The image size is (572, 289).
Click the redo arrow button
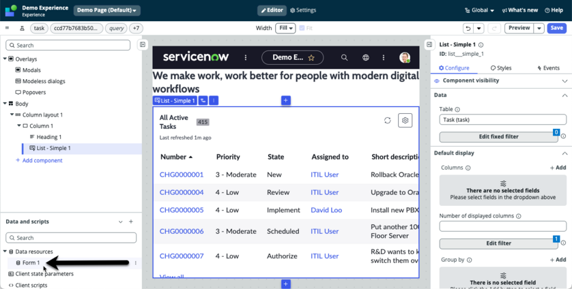495,28
